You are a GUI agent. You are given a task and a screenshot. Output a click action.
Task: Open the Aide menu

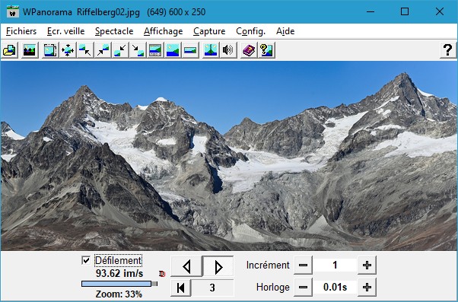coord(285,31)
